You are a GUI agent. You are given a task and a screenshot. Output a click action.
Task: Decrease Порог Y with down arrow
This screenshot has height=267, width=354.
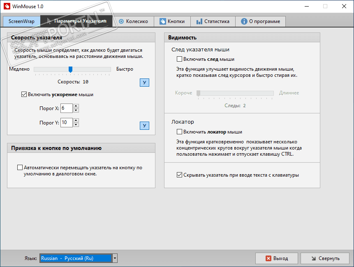[76, 125]
